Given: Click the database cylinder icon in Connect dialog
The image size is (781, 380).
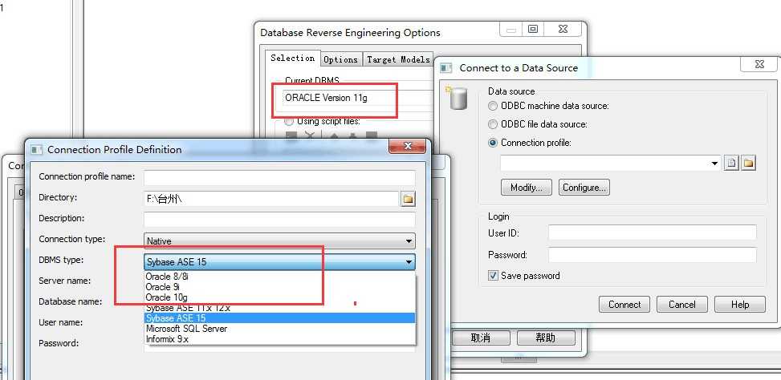Looking at the screenshot, I should click(456, 98).
